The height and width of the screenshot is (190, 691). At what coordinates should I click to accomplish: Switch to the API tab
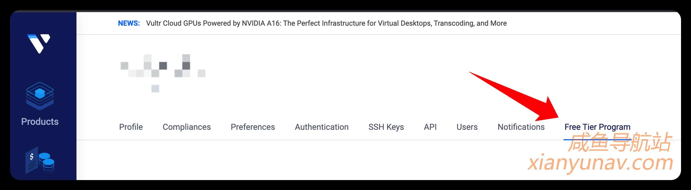pyautogui.click(x=430, y=127)
